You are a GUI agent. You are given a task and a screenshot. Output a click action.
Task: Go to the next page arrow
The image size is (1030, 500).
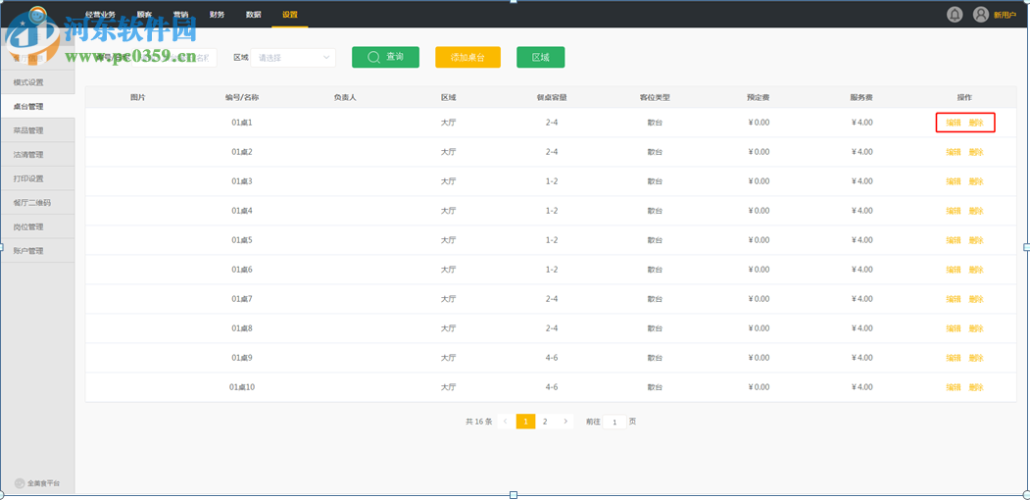pyautogui.click(x=565, y=422)
